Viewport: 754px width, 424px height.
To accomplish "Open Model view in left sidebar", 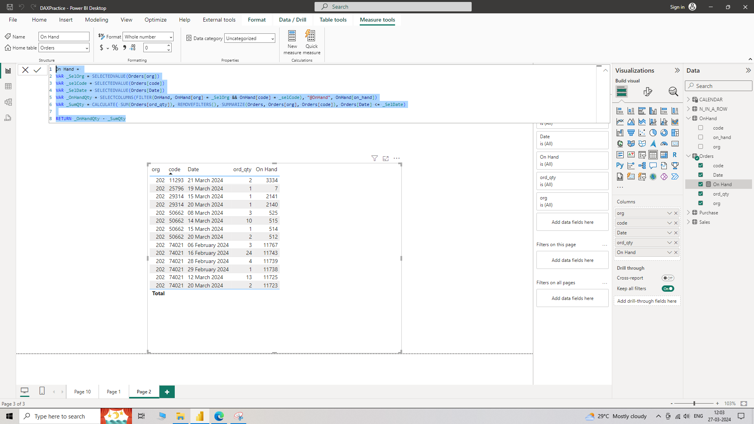I will click(x=8, y=102).
